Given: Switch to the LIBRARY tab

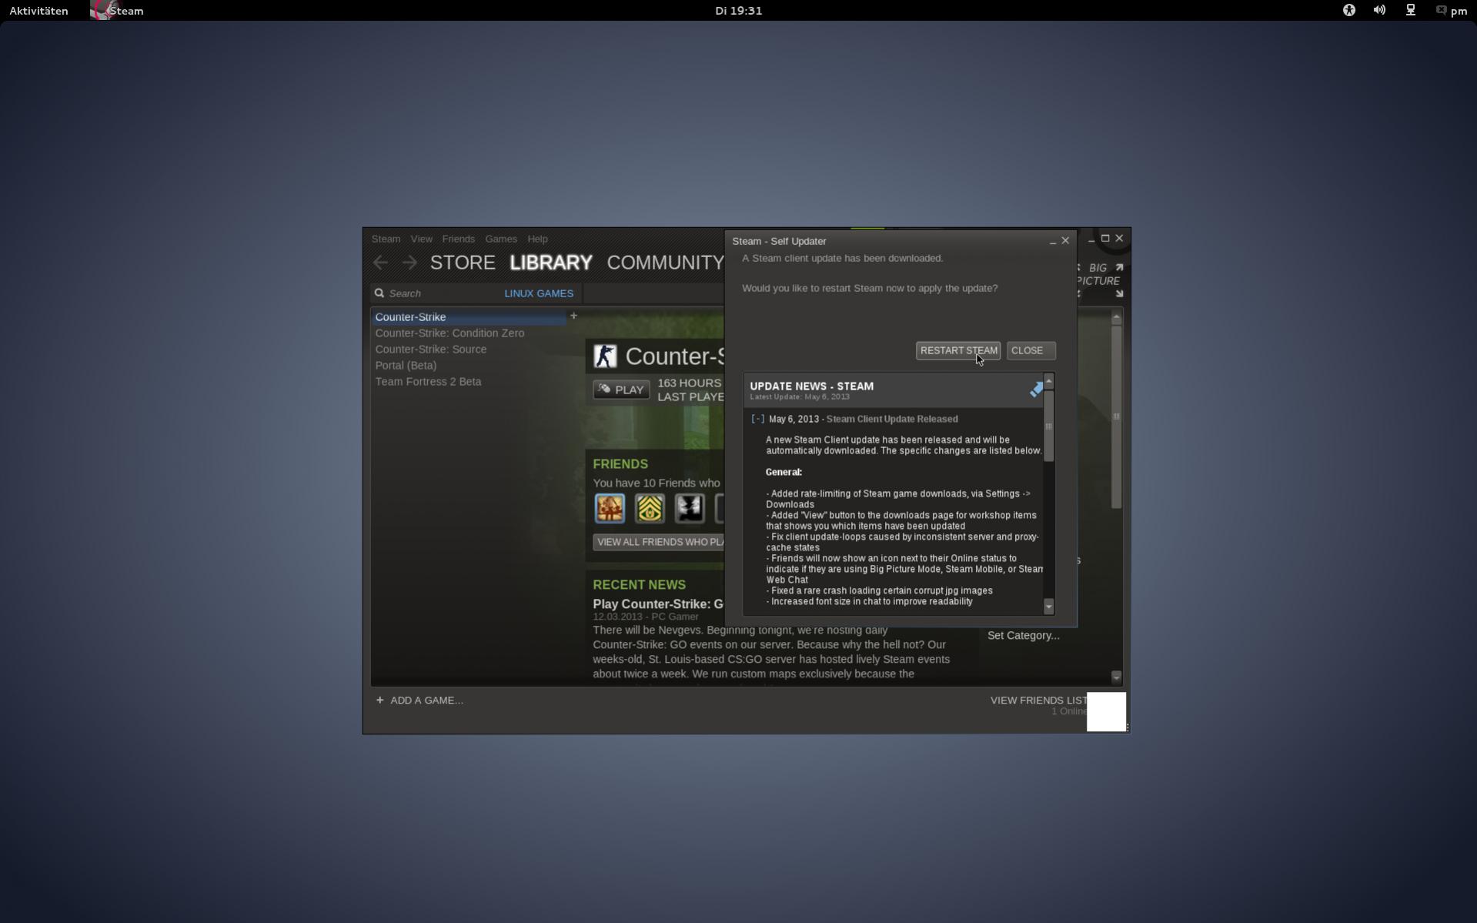Looking at the screenshot, I should [551, 263].
